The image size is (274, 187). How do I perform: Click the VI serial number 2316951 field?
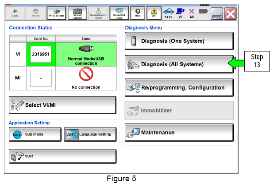(x=41, y=54)
